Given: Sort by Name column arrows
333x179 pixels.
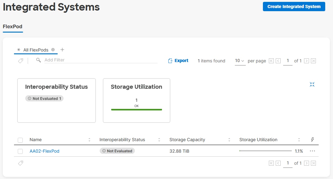Looking at the screenshot, I should pos(89,140).
